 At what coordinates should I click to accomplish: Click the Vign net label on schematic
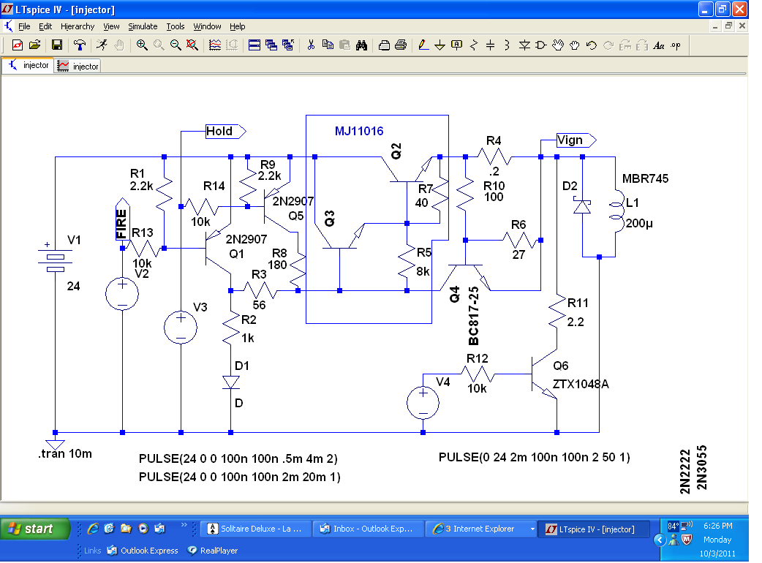pyautogui.click(x=576, y=140)
